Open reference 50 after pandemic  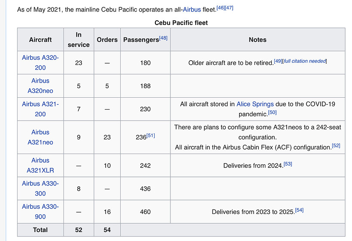click(272, 112)
